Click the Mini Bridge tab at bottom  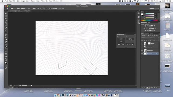tap(11, 87)
